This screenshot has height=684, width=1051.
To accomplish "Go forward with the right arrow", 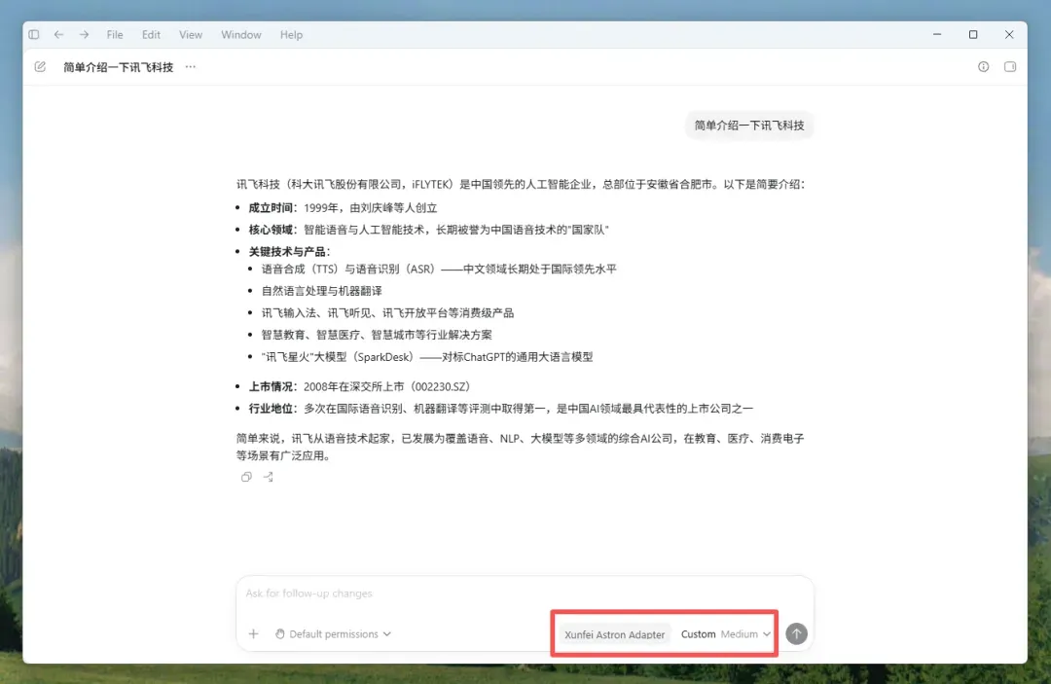I will (84, 35).
